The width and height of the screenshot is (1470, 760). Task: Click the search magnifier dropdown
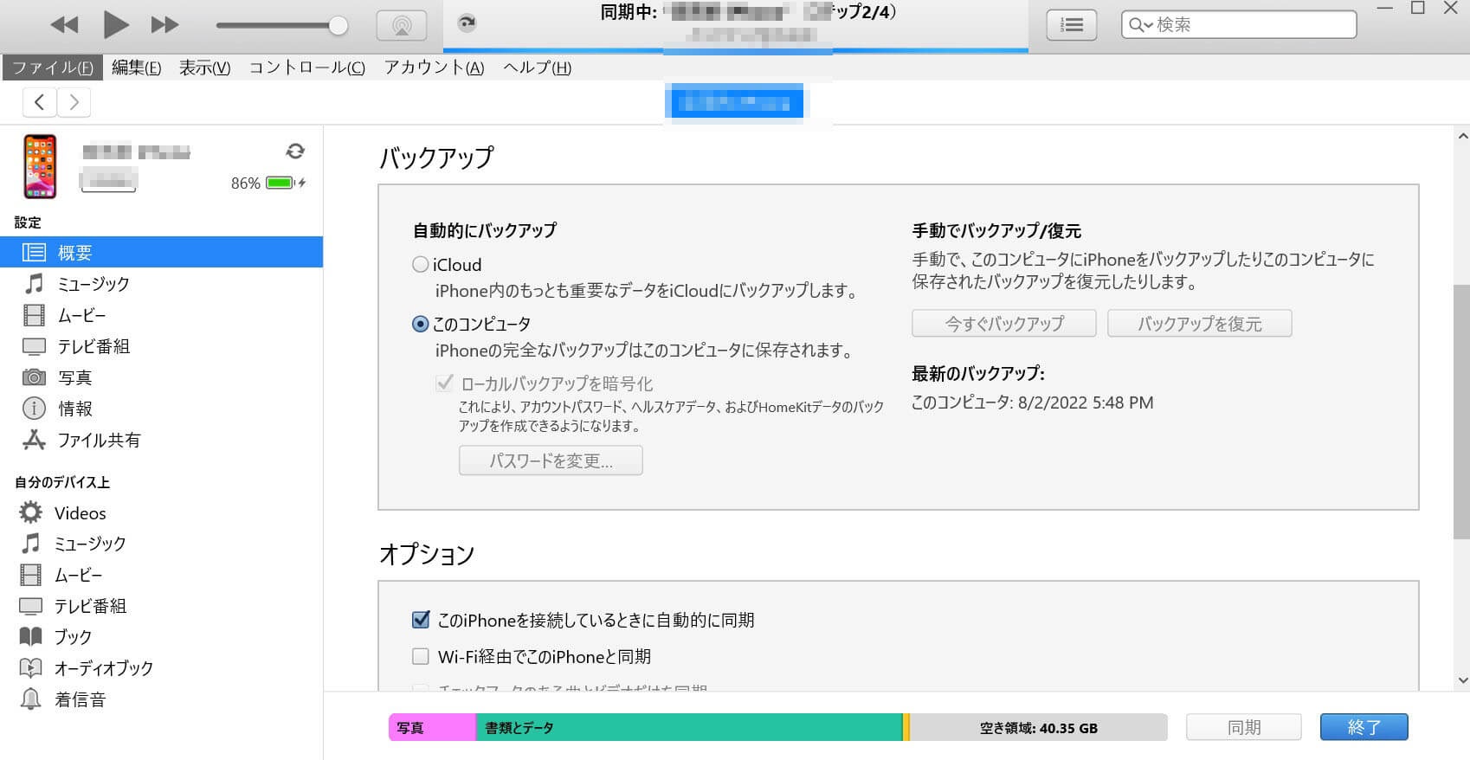[1141, 25]
